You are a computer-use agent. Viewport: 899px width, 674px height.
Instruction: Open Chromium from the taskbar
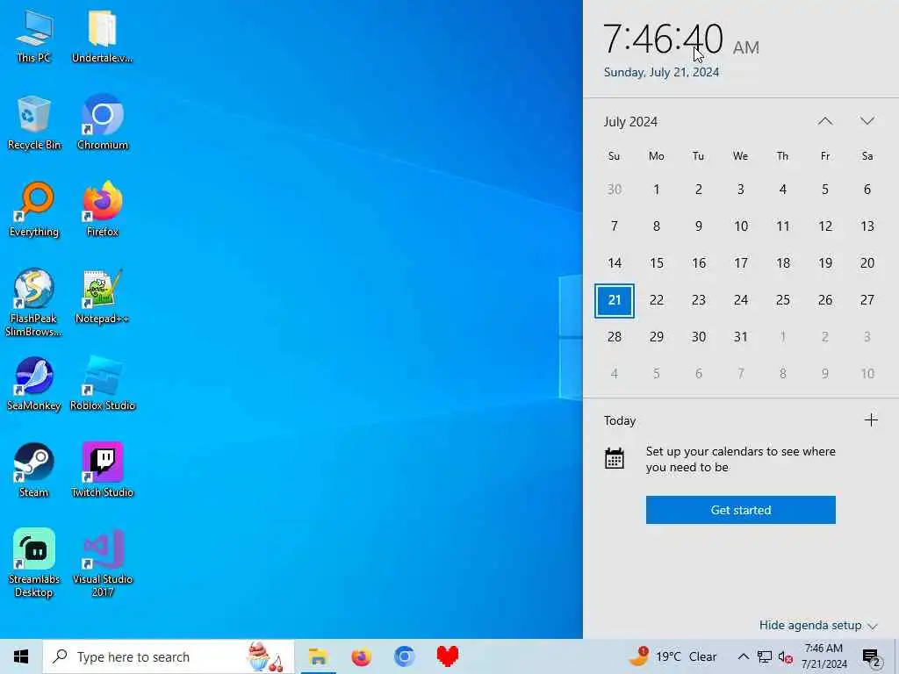404,656
